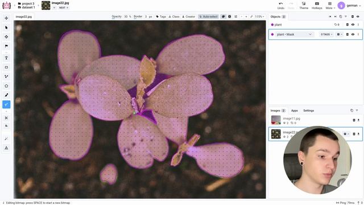Toggle visibility of all objects

[358, 17]
